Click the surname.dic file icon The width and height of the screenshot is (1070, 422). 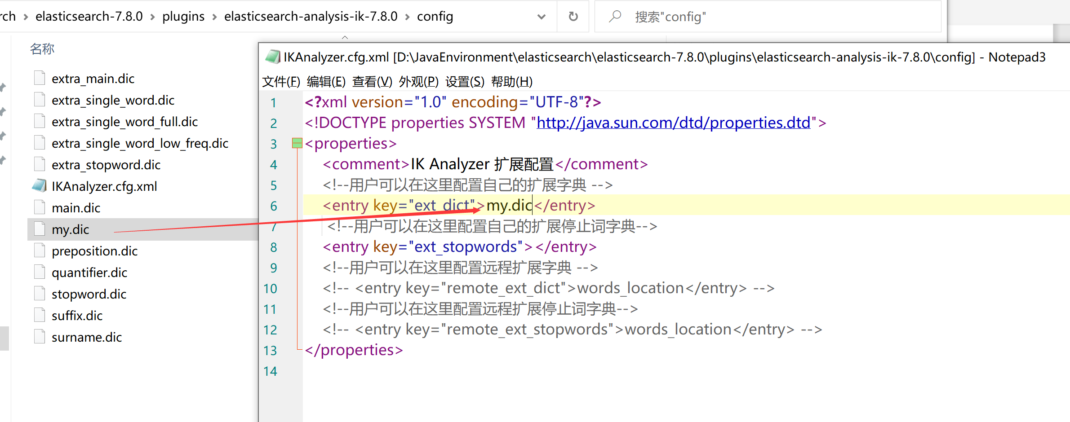[40, 337]
